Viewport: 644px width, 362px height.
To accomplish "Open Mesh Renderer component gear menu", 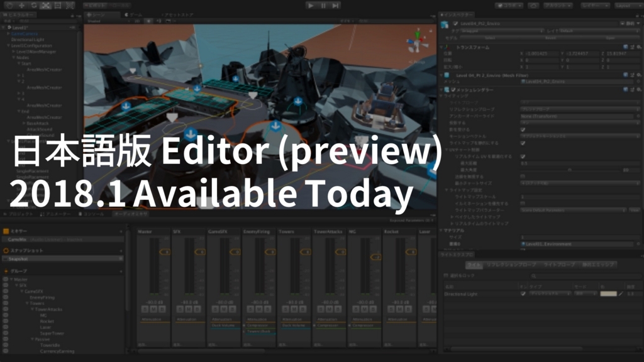I will [639, 89].
